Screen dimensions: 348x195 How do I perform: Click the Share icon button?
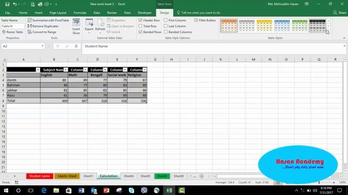339,12
